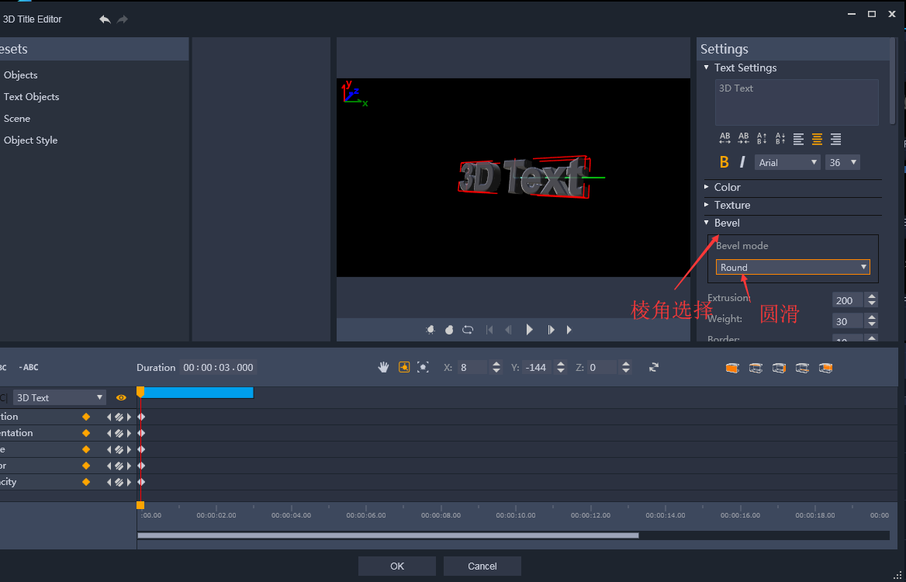906x582 pixels.
Task: Click the reset transform arrows icon
Action: click(x=654, y=368)
